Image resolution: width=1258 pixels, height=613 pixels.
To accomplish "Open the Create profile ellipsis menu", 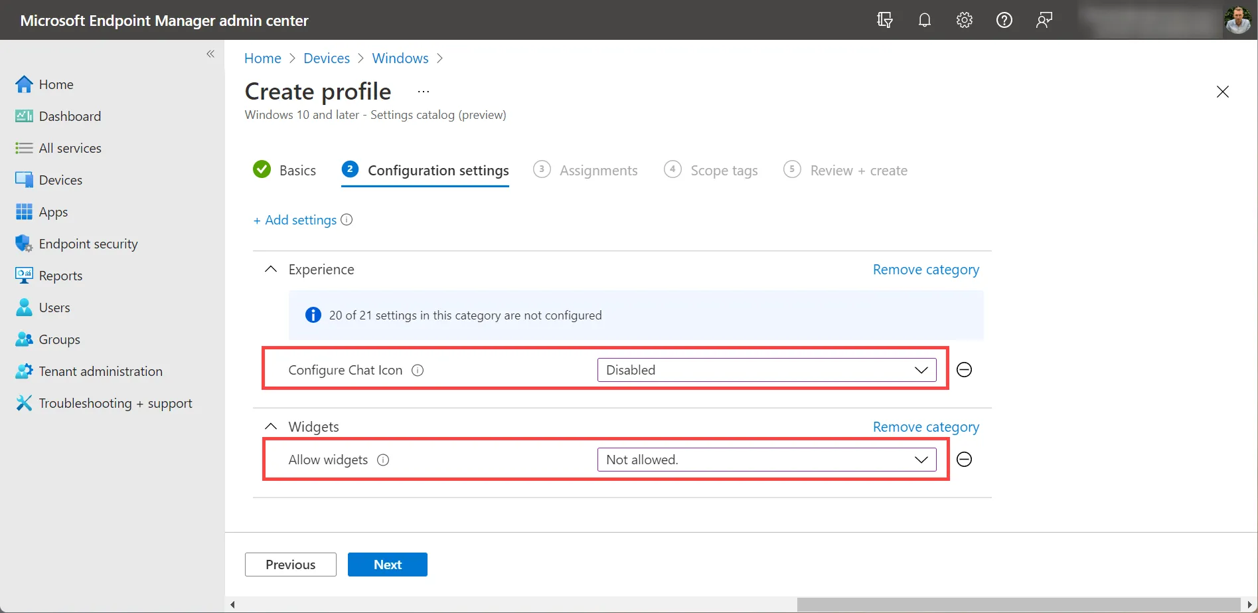I will [x=424, y=92].
